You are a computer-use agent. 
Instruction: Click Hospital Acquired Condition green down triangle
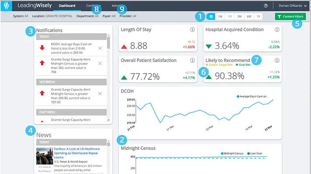click(x=208, y=47)
